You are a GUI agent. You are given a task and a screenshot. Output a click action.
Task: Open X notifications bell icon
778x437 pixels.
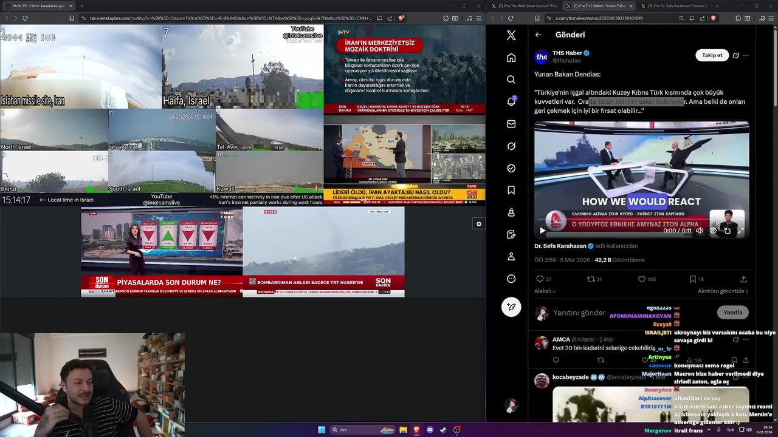point(511,101)
